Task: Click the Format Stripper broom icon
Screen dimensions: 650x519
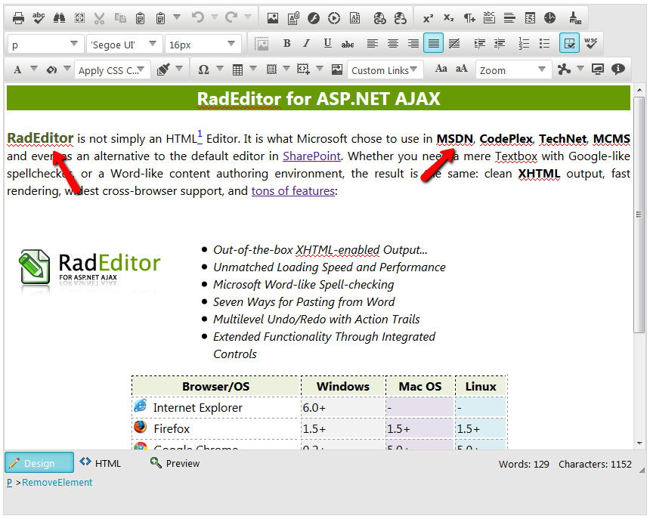Action: click(574, 18)
